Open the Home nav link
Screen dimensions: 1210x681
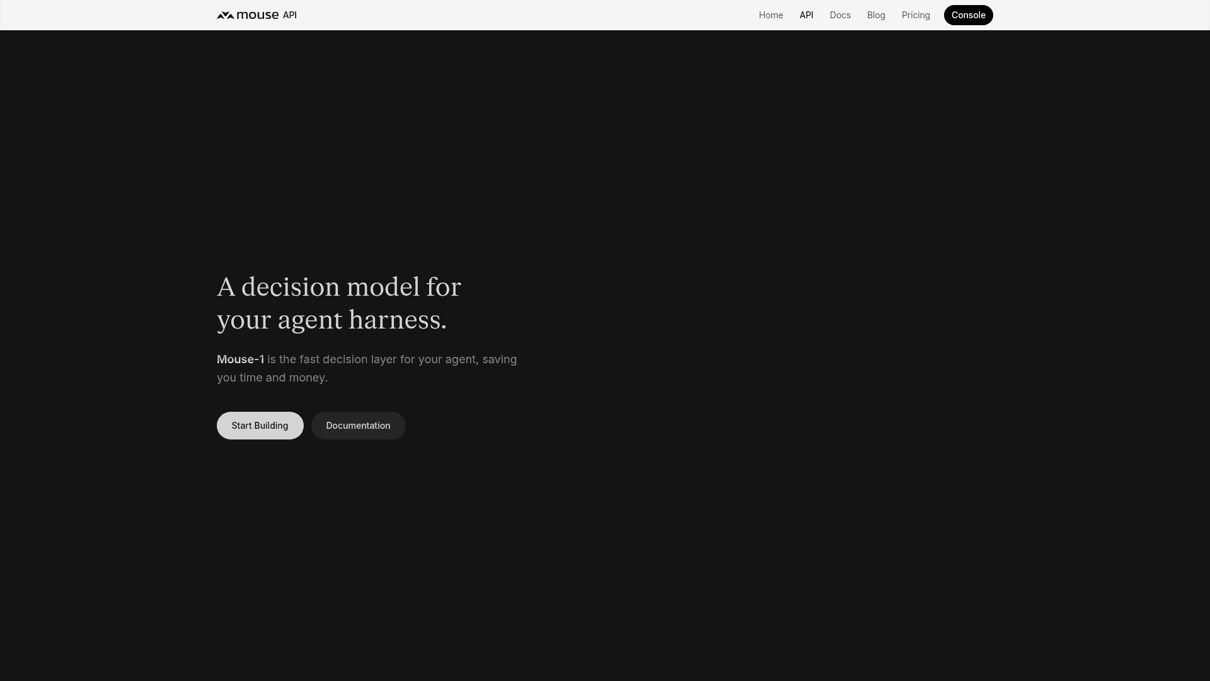pos(771,15)
